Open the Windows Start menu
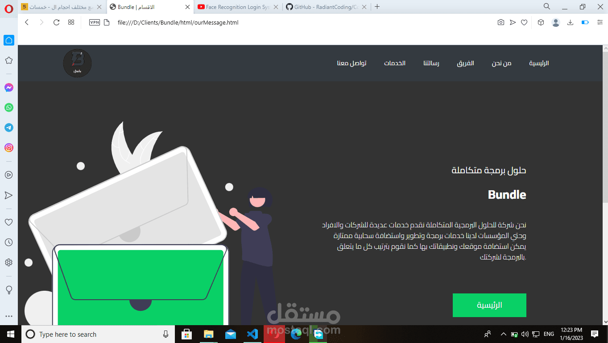 click(10, 334)
